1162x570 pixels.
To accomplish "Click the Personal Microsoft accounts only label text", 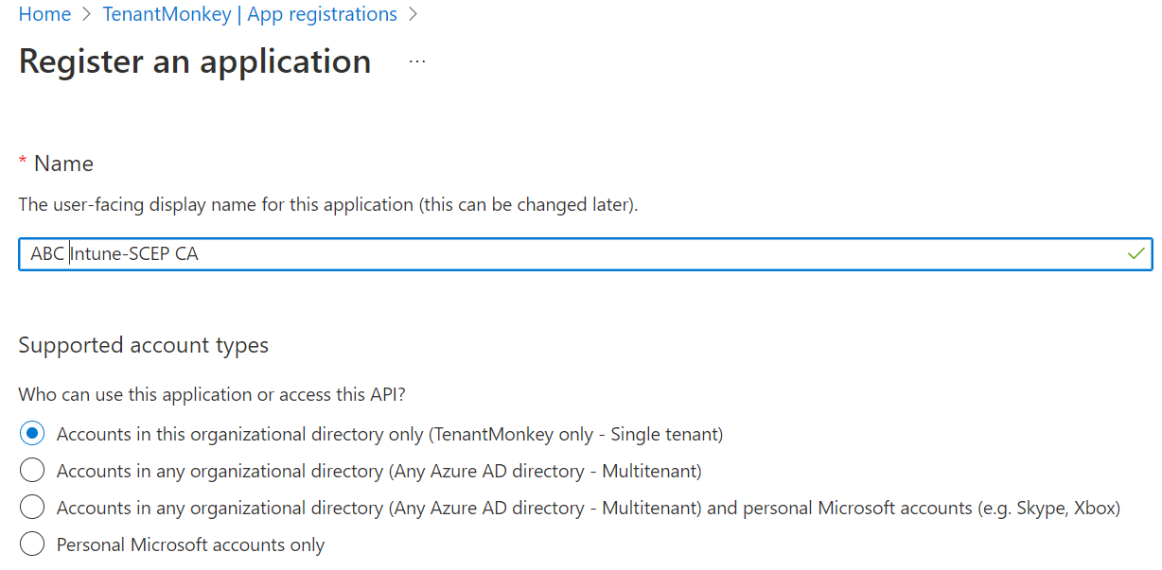I will pyautogui.click(x=190, y=545).
